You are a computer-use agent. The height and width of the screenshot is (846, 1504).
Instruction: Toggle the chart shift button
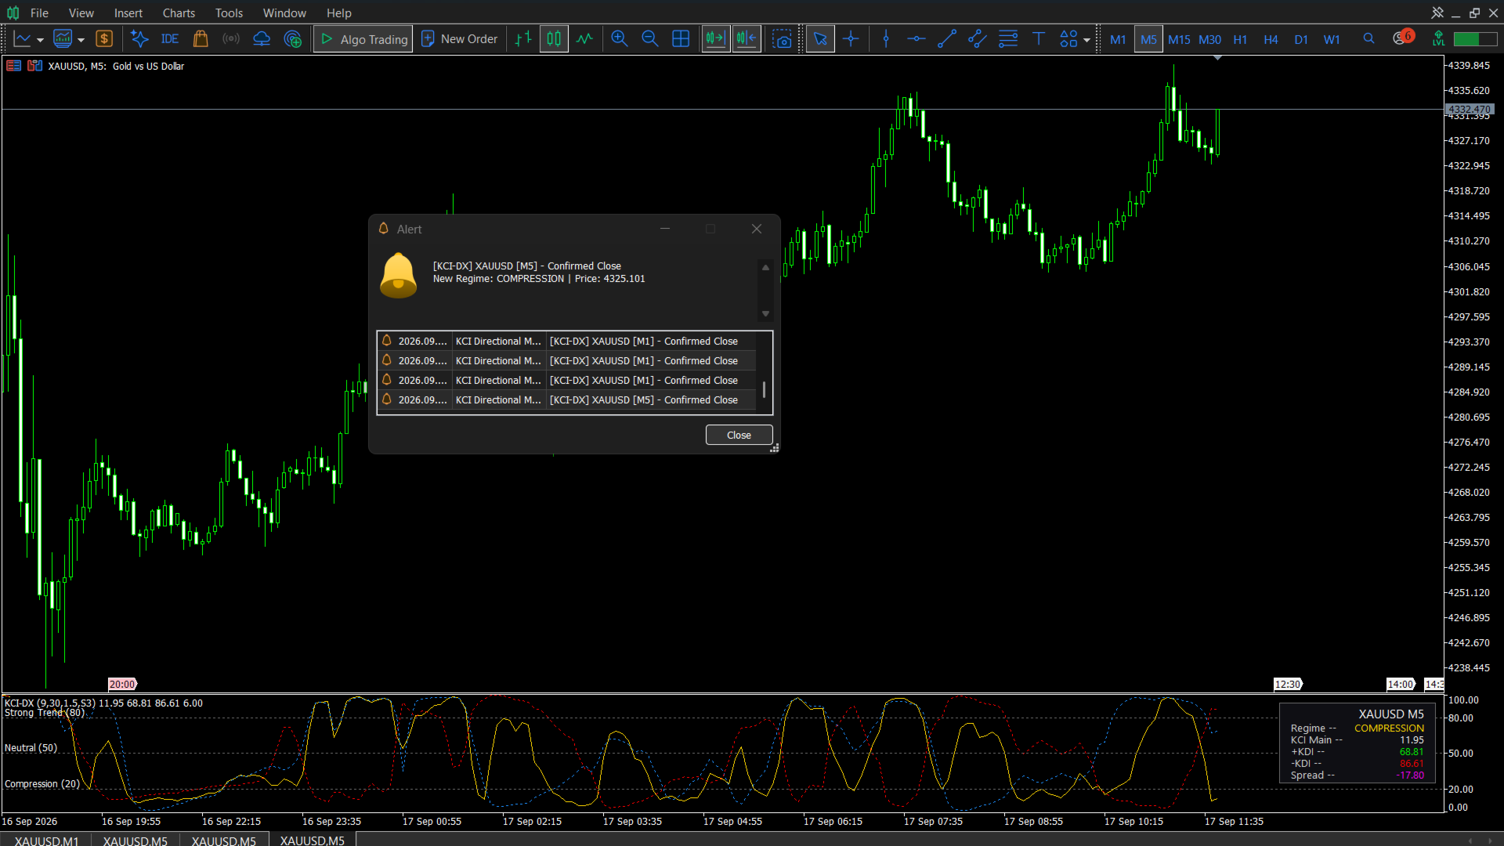(x=747, y=39)
